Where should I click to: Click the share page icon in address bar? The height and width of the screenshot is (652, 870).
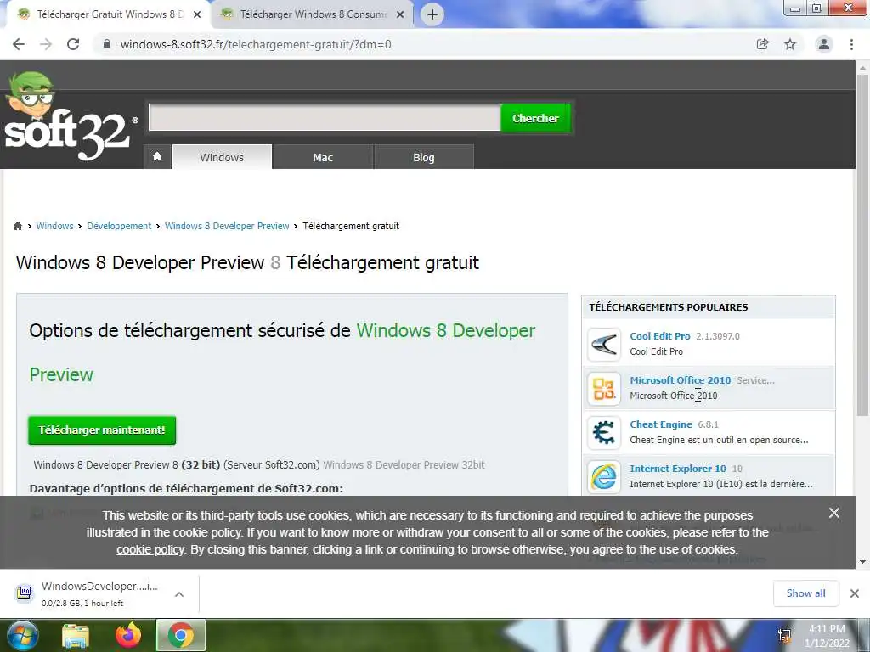[x=763, y=44]
